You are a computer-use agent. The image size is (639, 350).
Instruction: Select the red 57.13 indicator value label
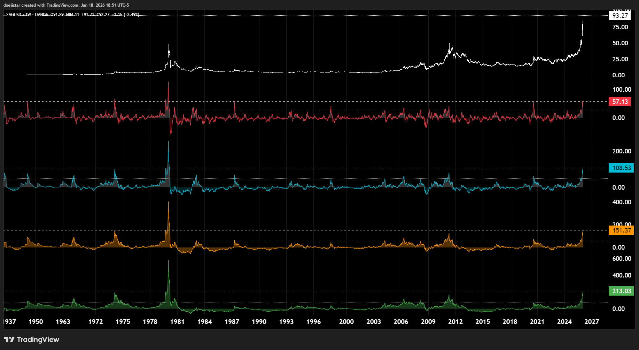(x=620, y=102)
